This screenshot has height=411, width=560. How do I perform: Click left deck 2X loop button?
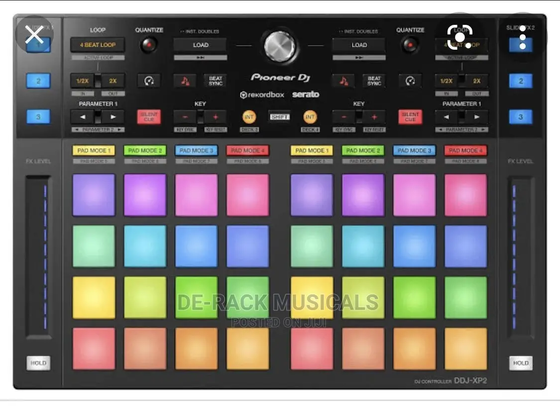click(x=113, y=81)
